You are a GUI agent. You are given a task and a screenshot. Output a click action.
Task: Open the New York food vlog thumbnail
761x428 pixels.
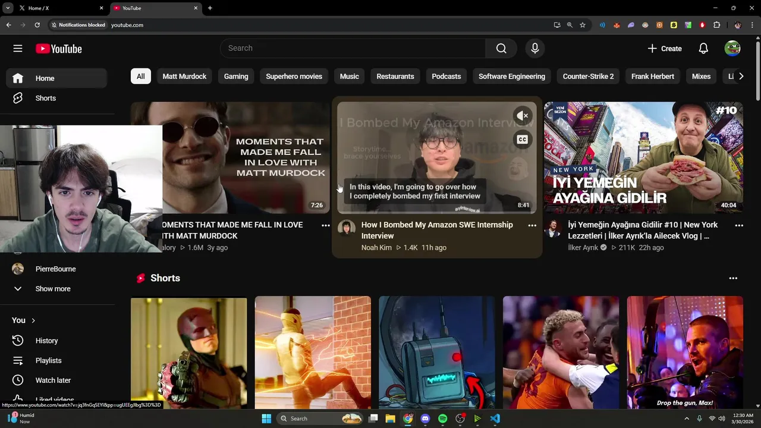click(643, 158)
